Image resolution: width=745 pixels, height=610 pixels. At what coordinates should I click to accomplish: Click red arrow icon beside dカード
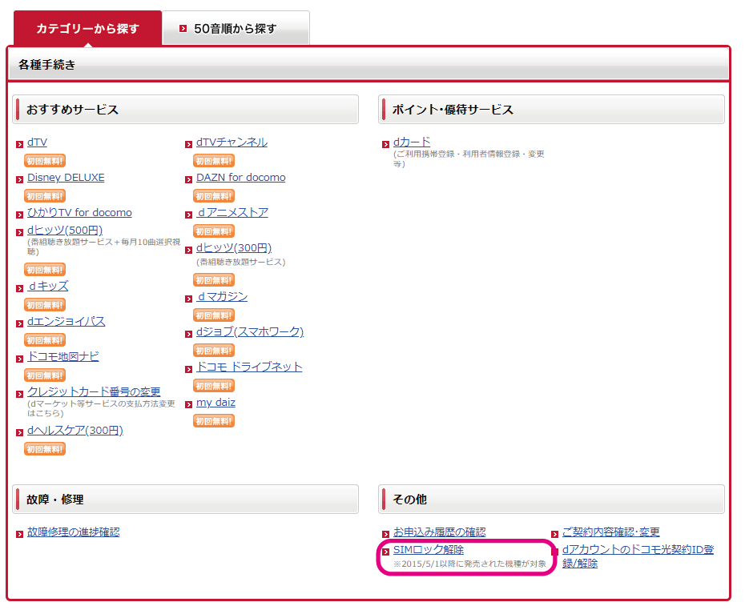coord(386,144)
